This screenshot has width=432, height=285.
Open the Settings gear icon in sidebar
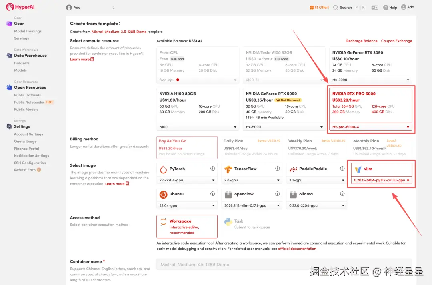9,126
